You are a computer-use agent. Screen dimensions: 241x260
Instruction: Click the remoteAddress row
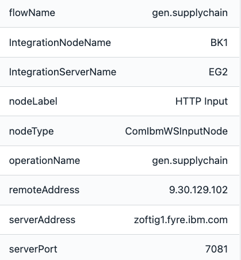(120, 190)
